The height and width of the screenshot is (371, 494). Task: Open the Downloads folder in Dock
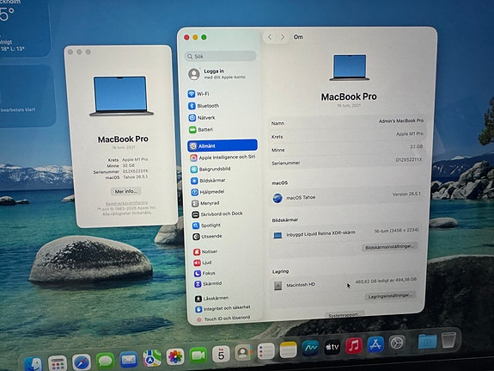427,341
